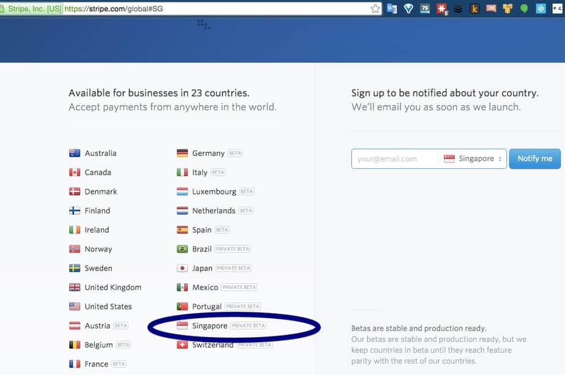The width and height of the screenshot is (565, 375).
Task: Click the Germany flag icon
Action: (x=182, y=154)
